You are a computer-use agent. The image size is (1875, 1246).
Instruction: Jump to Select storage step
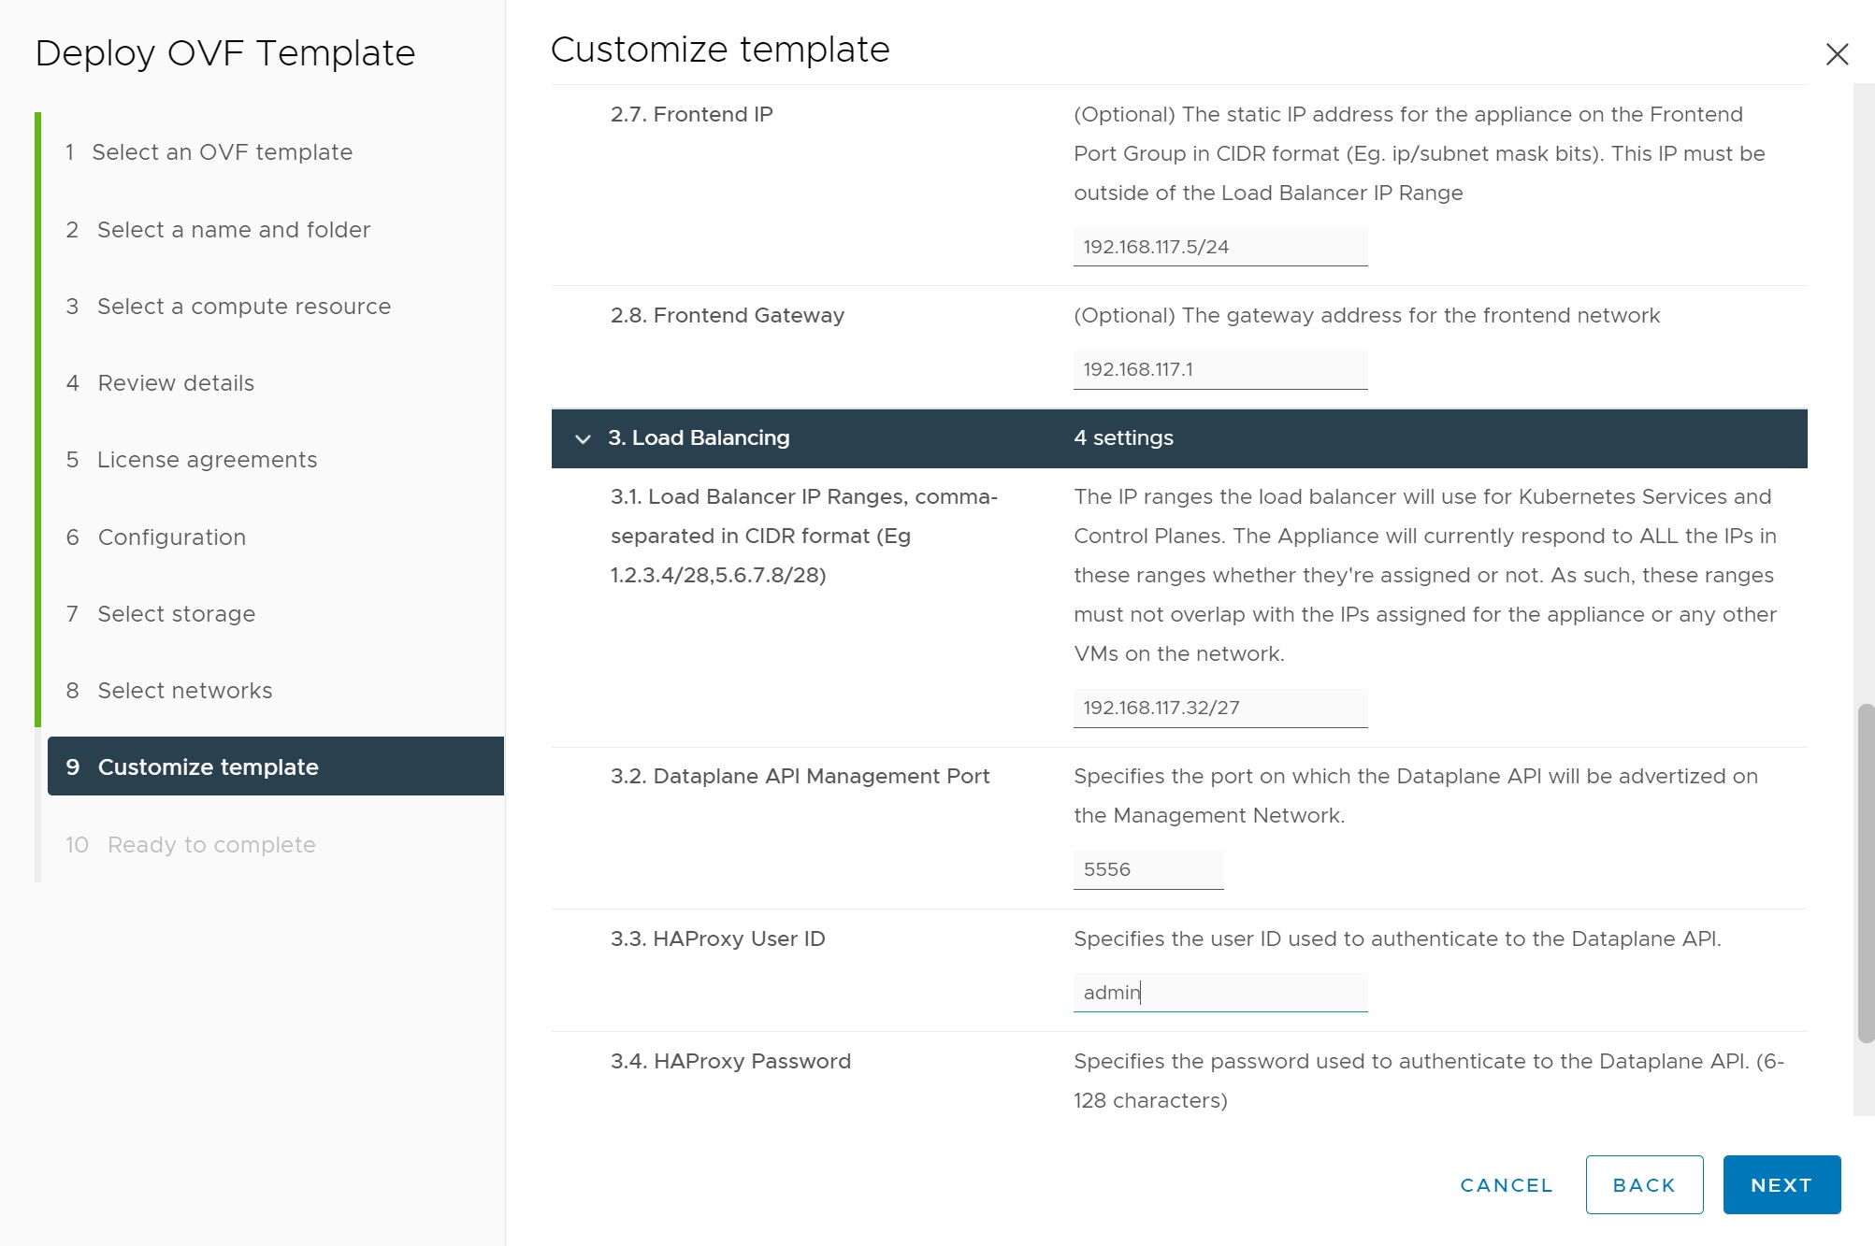176,614
